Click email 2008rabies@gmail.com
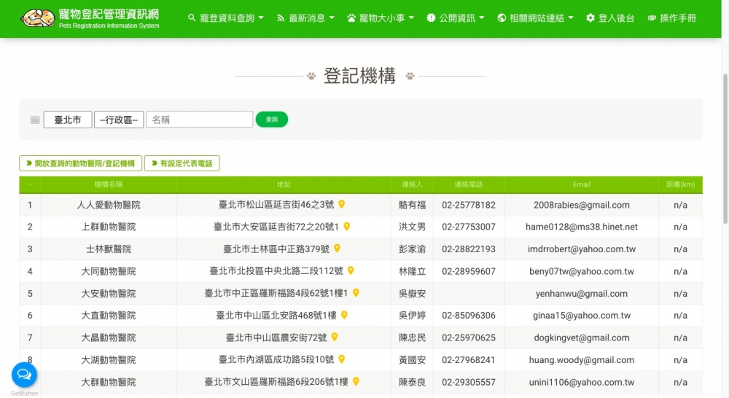The height and width of the screenshot is (398, 729). click(x=582, y=205)
